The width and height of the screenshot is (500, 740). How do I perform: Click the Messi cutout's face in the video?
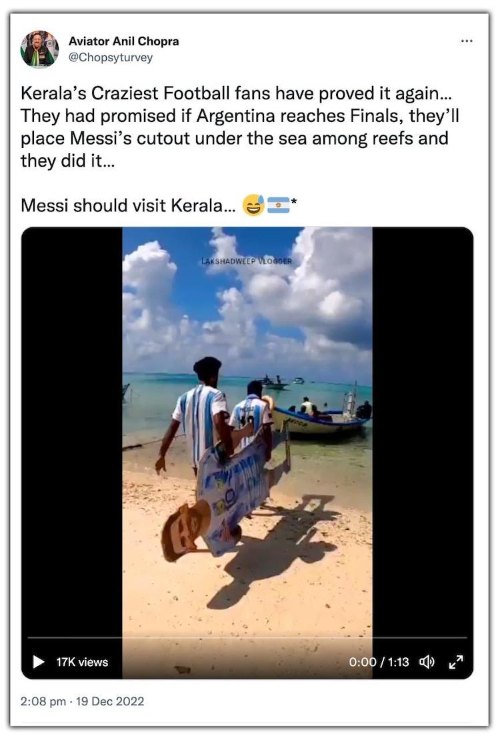pyautogui.click(x=180, y=531)
